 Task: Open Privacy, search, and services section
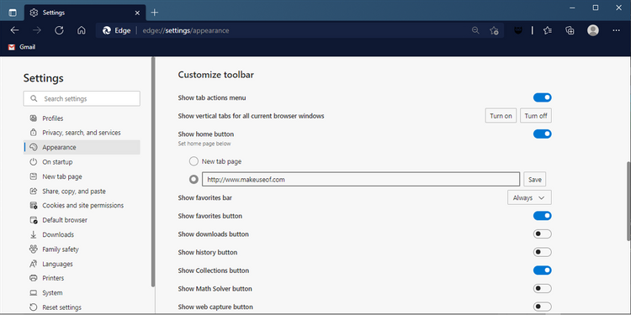(82, 133)
